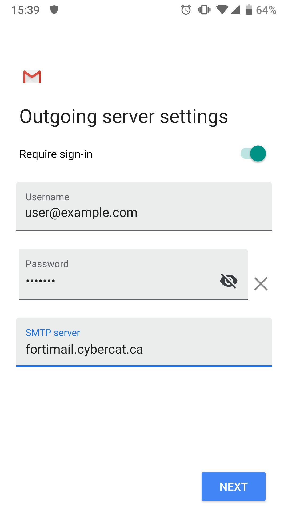
Task: Tap the Gmail logo icon
Action: [x=32, y=77]
